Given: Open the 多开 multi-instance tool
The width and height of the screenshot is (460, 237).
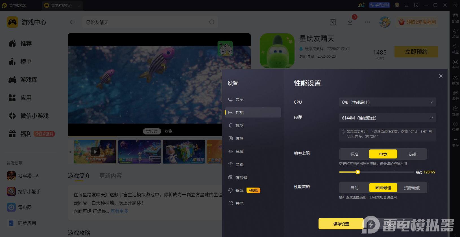Looking at the screenshot, I should coord(455,95).
